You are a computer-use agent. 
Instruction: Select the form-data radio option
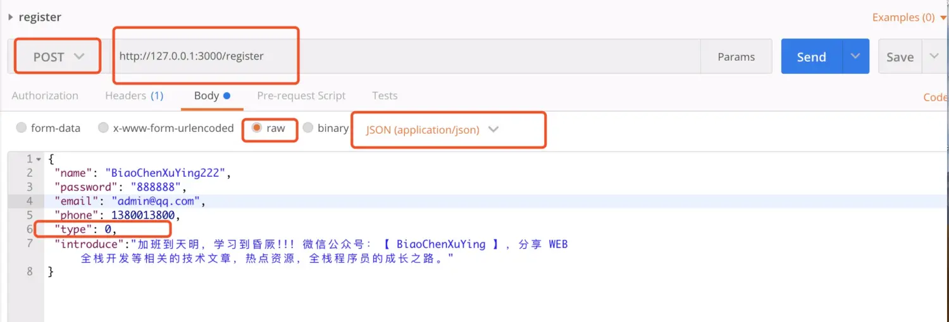pyautogui.click(x=49, y=128)
